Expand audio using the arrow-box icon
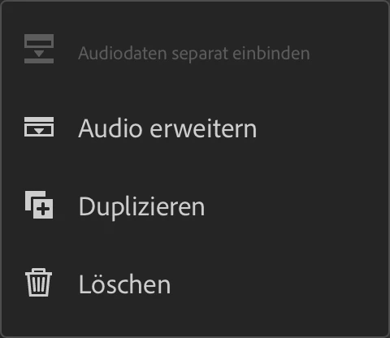Image resolution: width=390 pixels, height=338 pixels. click(39, 127)
